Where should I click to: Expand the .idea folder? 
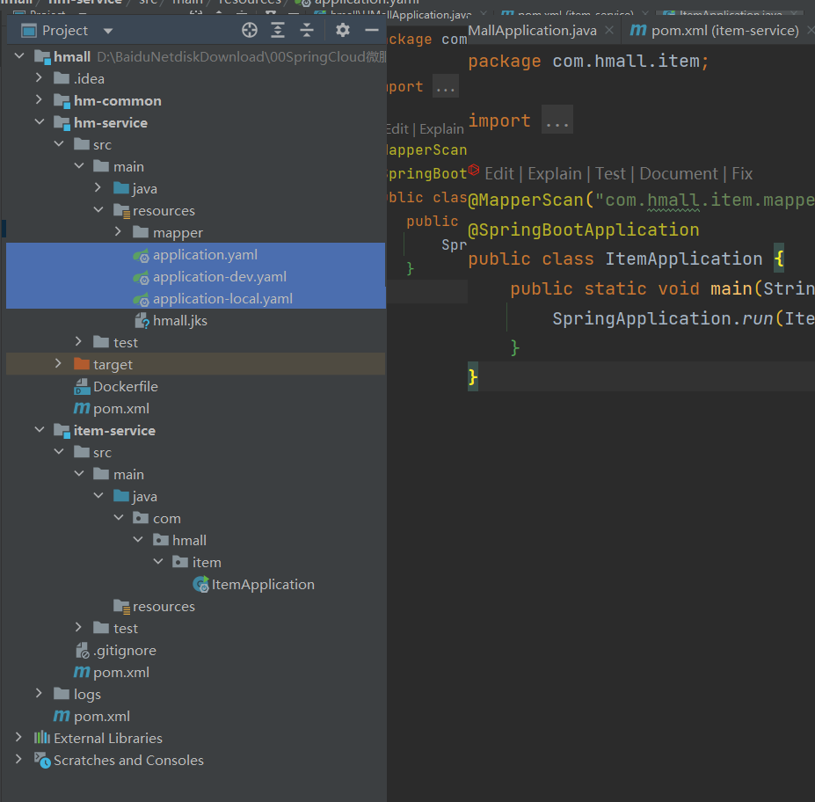[39, 78]
